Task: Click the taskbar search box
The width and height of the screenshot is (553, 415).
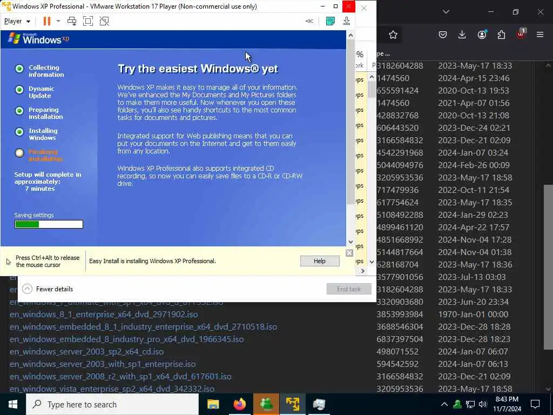Action: tap(112, 404)
